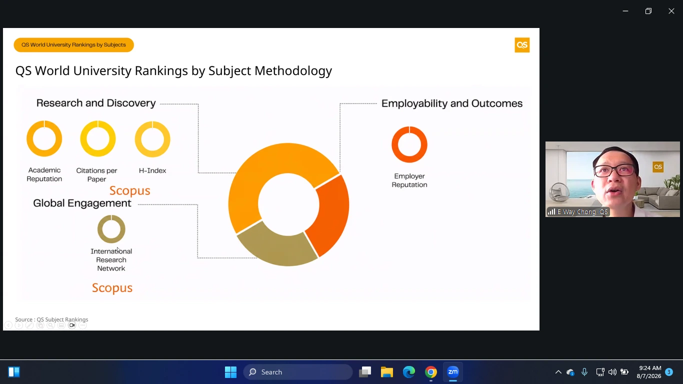Image resolution: width=683 pixels, height=384 pixels.
Task: Click the 'Employability and Outcomes' heading
Action: coord(452,103)
